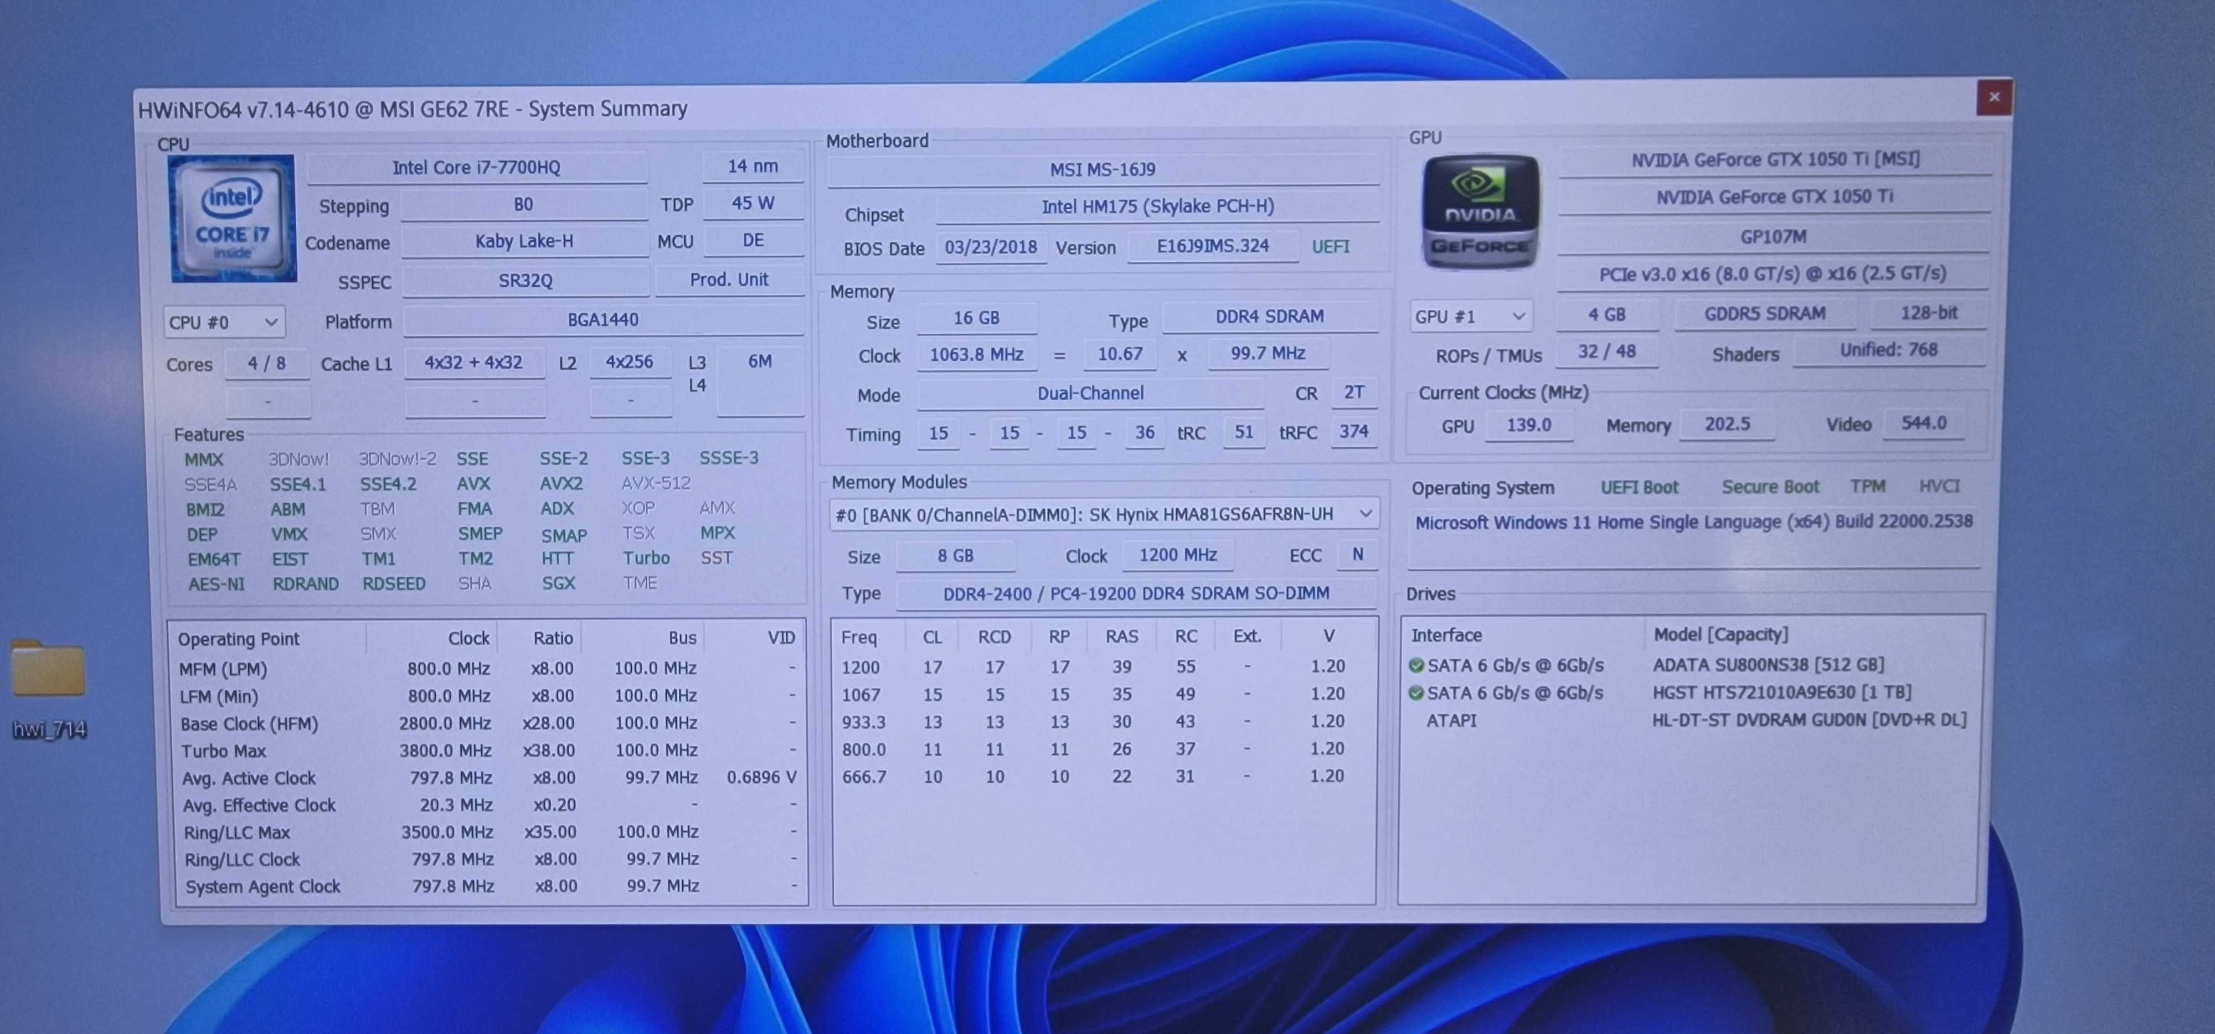This screenshot has width=2215, height=1034.
Task: Select the Base Clock (HFM) row
Action: point(488,723)
